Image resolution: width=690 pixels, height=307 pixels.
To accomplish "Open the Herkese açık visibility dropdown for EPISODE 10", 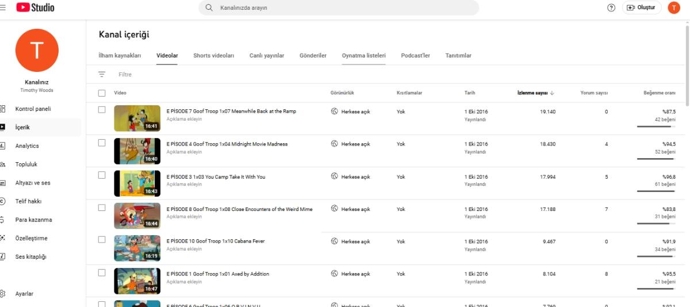I will [355, 241].
